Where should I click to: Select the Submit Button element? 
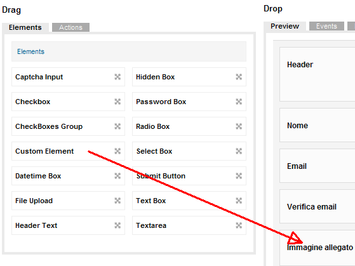pyautogui.click(x=189, y=176)
